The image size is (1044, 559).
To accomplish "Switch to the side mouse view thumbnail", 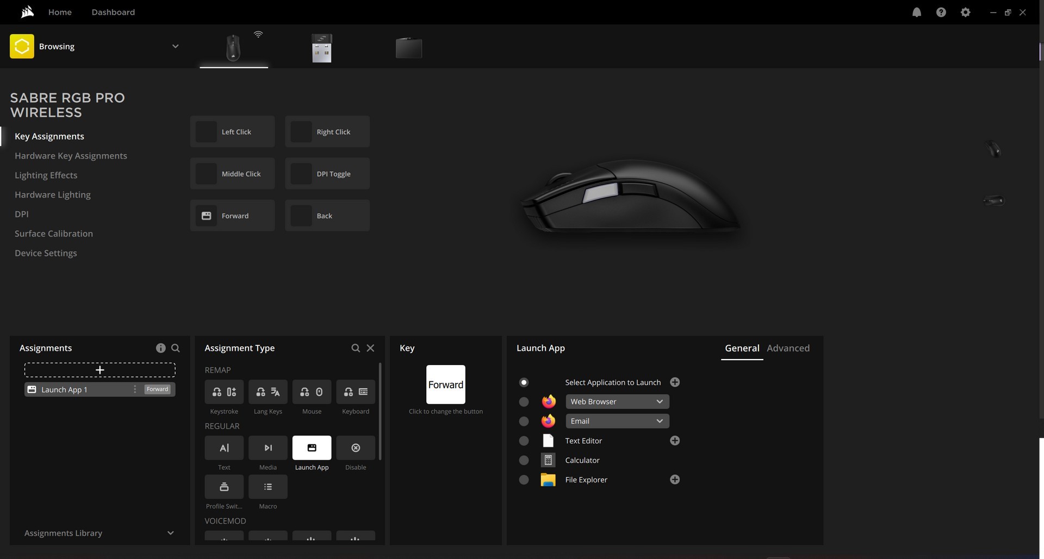I will (x=993, y=200).
